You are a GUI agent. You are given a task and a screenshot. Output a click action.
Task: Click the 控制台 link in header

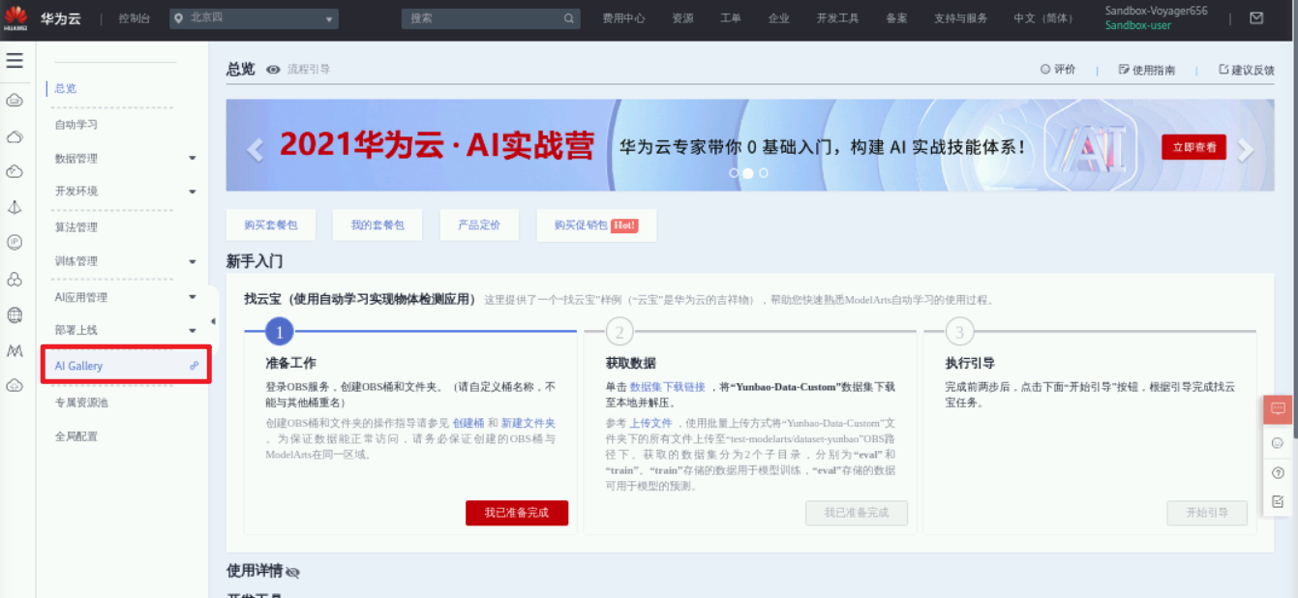pos(135,18)
